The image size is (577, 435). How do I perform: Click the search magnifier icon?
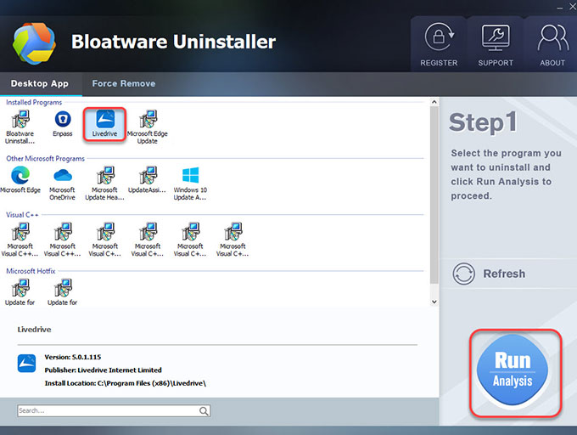point(204,410)
